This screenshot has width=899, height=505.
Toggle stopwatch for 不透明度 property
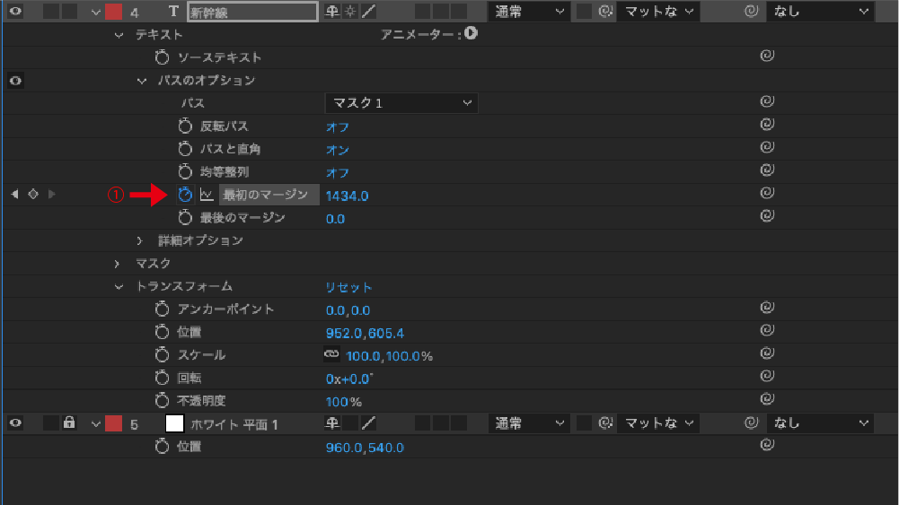(x=162, y=401)
